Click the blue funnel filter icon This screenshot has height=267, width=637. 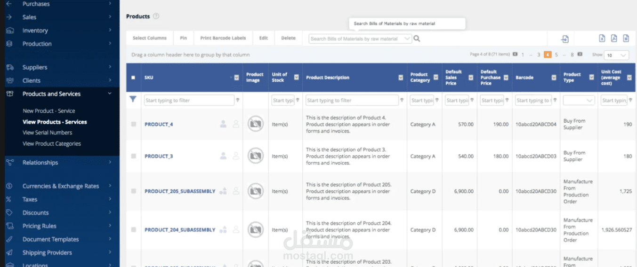click(x=133, y=100)
